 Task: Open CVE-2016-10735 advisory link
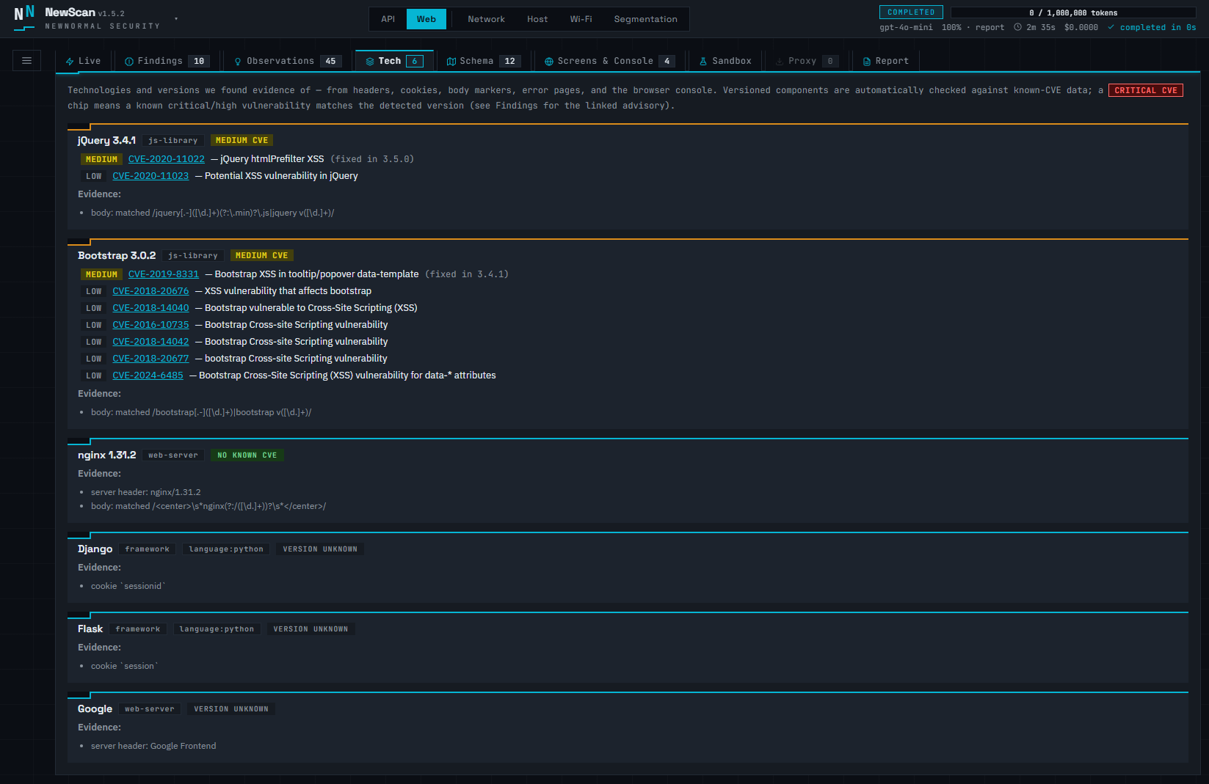click(x=150, y=325)
